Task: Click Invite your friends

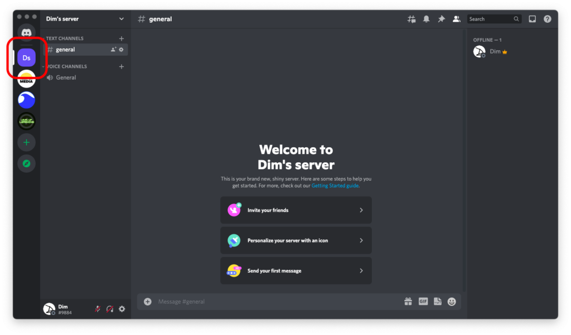Action: coord(296,210)
